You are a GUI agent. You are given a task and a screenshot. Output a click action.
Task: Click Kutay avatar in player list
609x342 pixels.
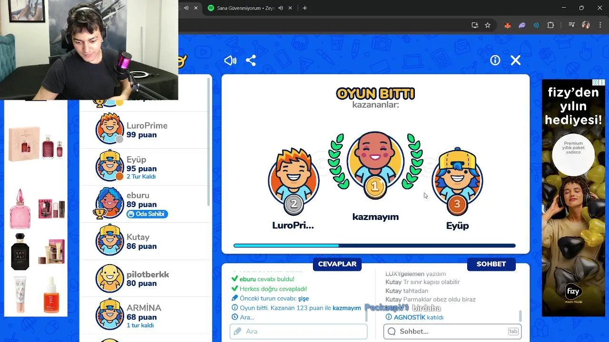(x=110, y=240)
